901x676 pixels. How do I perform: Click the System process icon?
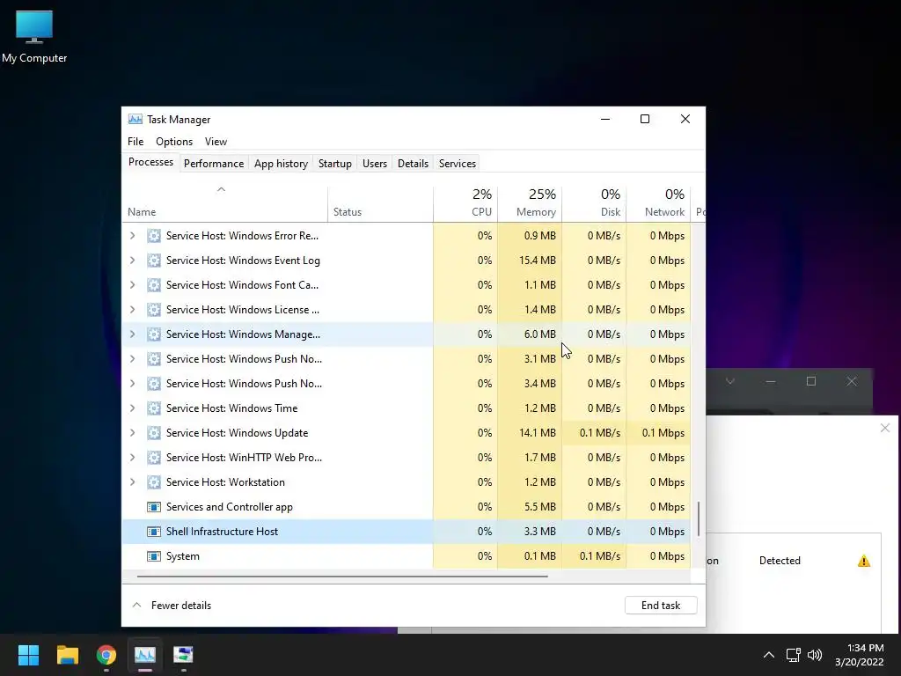pos(153,556)
